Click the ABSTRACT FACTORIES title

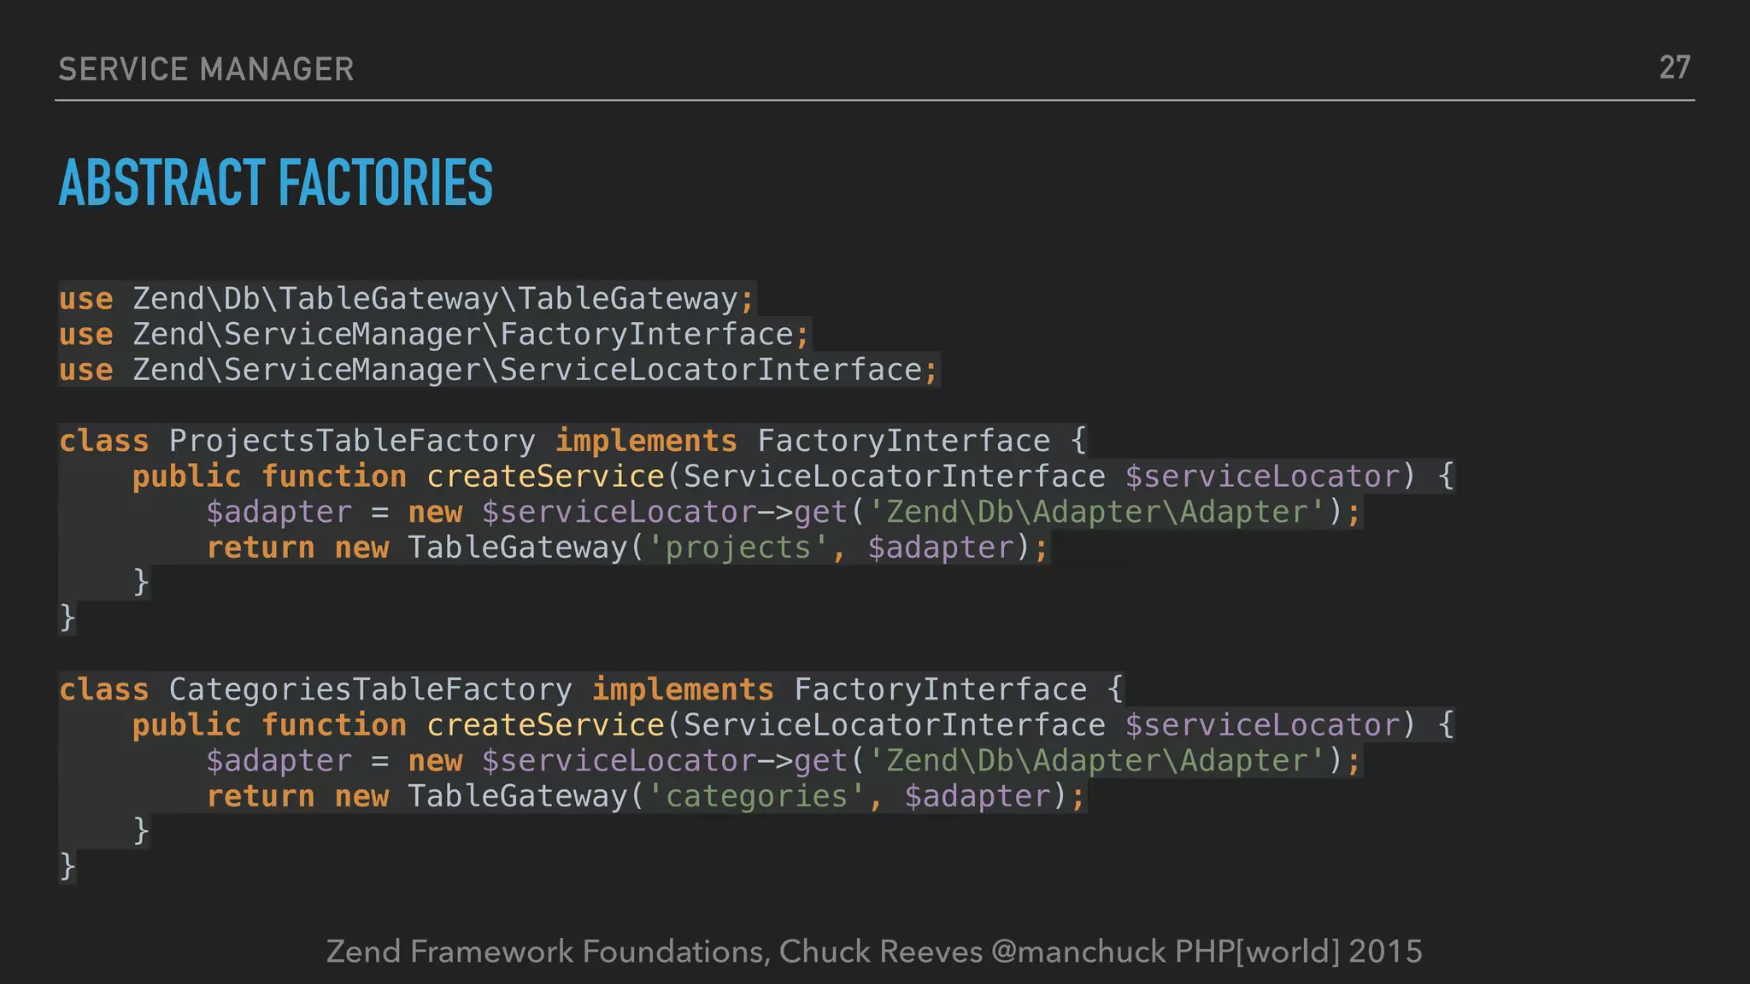(275, 183)
